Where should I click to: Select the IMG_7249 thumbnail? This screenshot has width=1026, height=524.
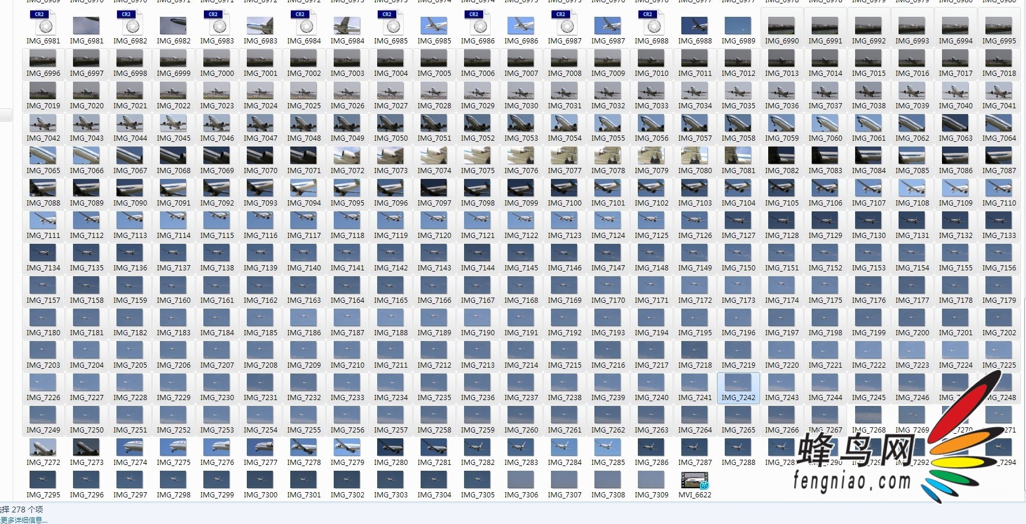(43, 415)
